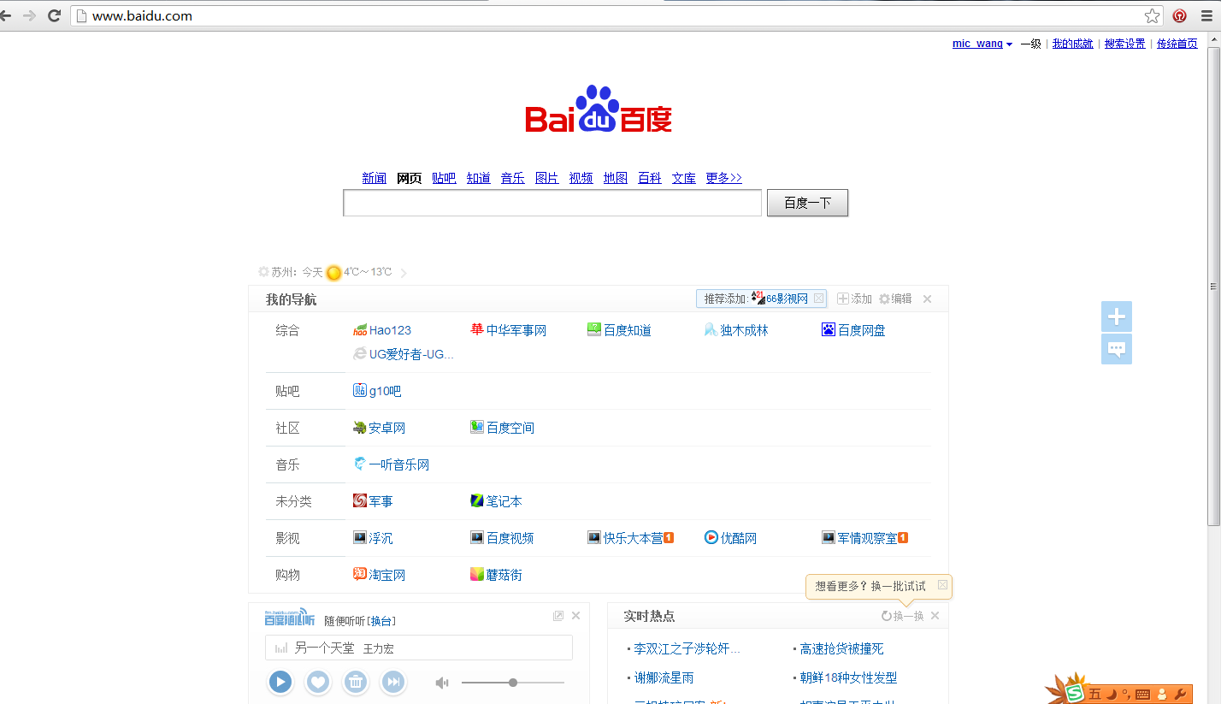Pop out the music player window
Image resolution: width=1227 pixels, height=704 pixels.
(x=558, y=616)
